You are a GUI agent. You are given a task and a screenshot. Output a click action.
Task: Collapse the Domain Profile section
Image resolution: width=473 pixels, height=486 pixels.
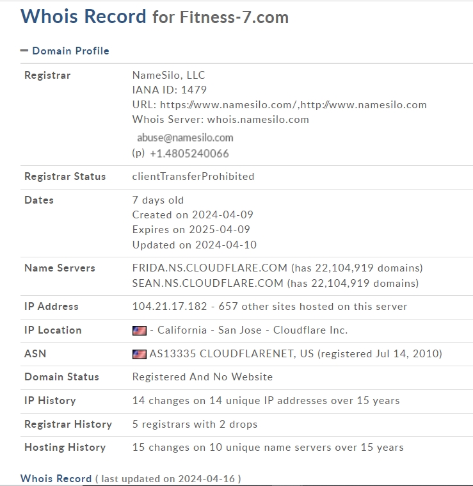pos(24,51)
